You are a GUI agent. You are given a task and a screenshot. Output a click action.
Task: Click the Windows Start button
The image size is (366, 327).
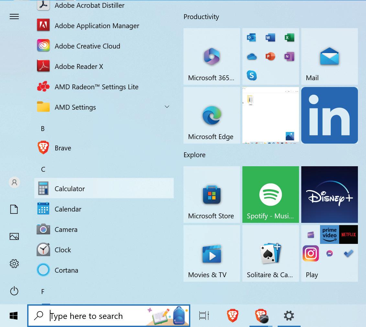click(14, 316)
